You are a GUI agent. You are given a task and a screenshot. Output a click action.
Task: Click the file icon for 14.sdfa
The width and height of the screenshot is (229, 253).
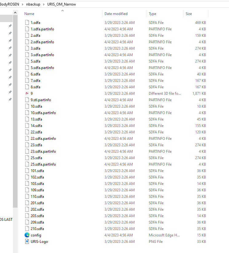tap(27, 126)
